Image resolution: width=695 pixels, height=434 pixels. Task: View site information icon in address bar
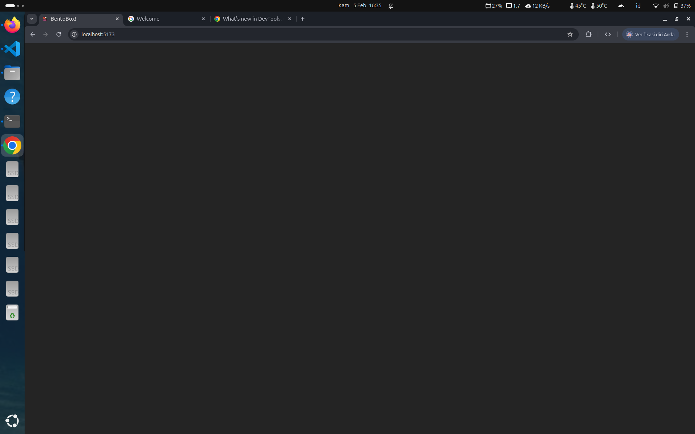[x=74, y=34]
